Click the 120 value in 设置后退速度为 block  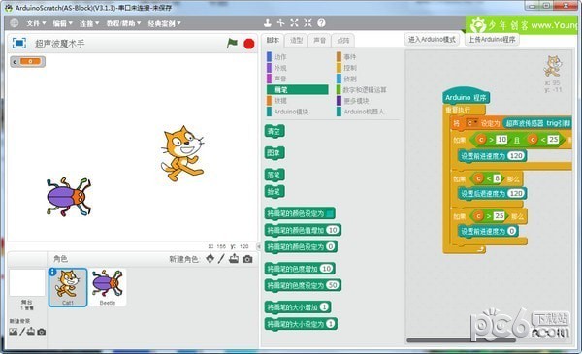(516, 193)
